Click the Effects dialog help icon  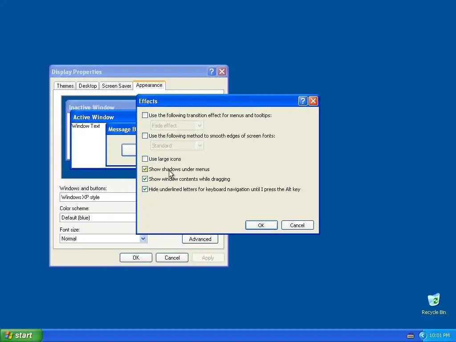coord(302,101)
